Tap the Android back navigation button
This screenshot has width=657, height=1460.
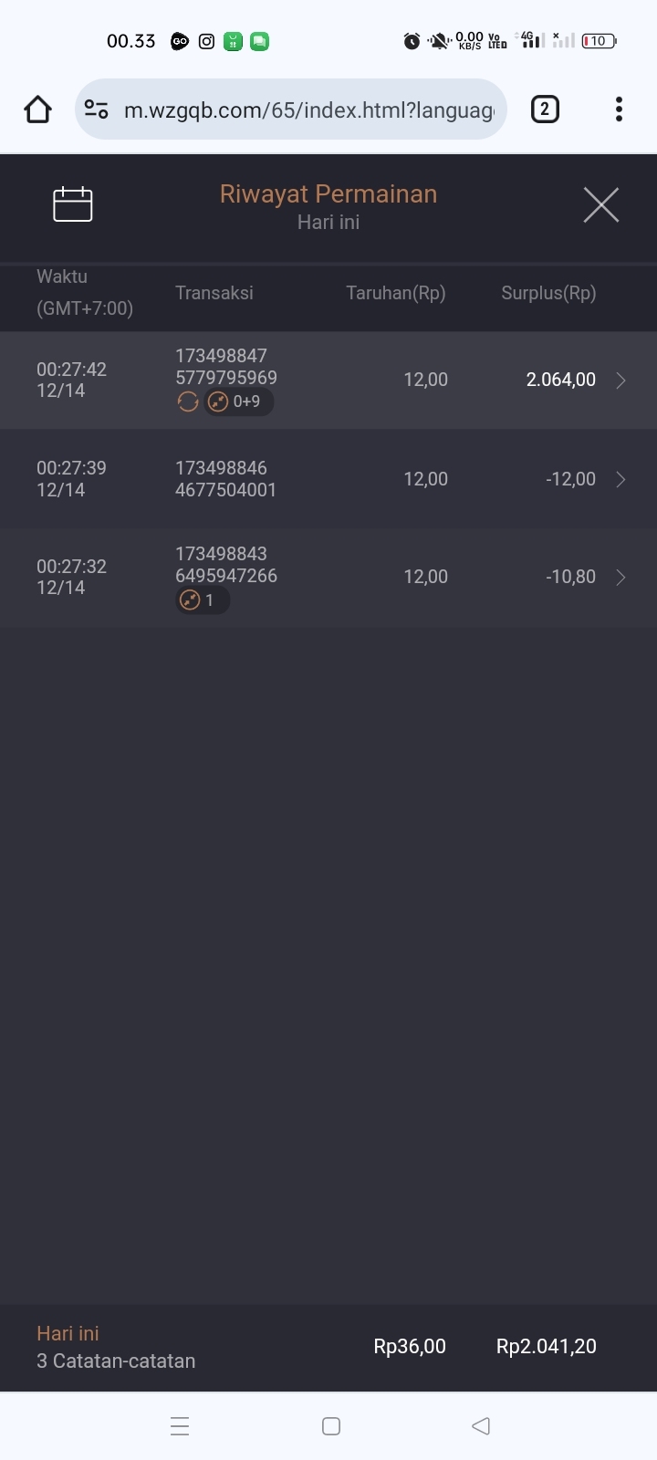tap(481, 1426)
